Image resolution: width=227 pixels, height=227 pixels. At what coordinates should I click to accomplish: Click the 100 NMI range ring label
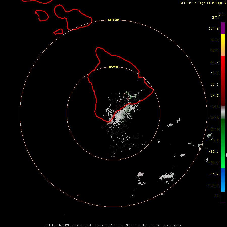click(x=113, y=20)
